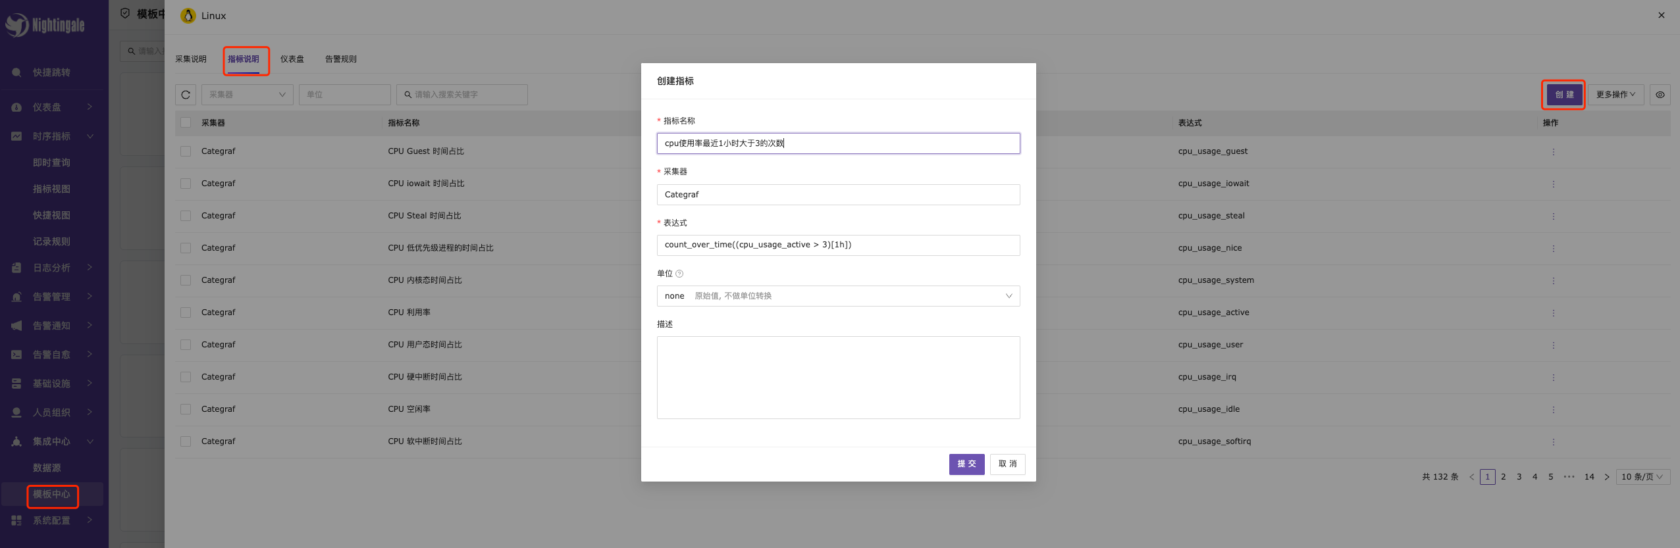The height and width of the screenshot is (548, 1680).
Task: Click into the 表达式 input field
Action: point(838,245)
